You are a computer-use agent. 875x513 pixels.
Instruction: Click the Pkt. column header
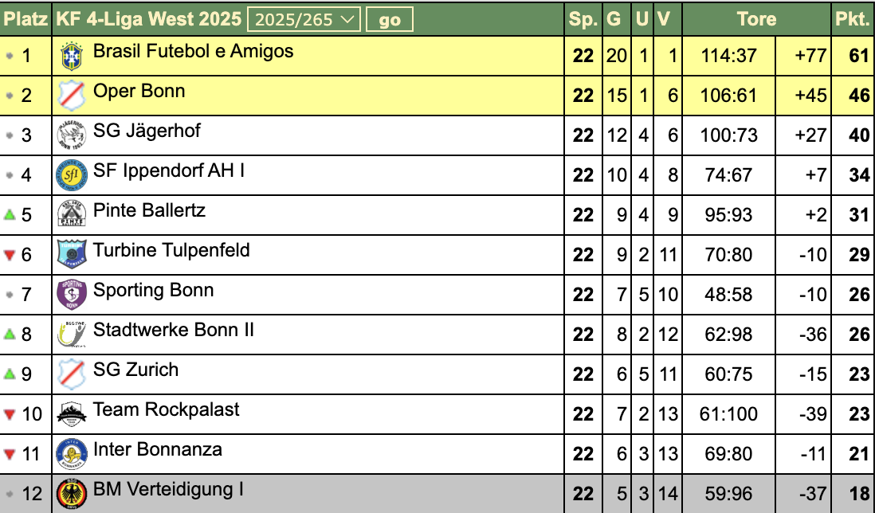(852, 19)
